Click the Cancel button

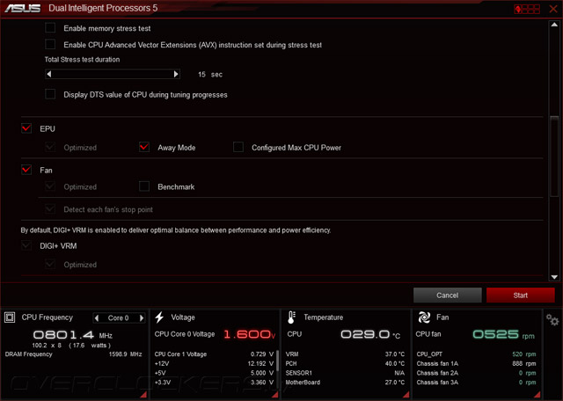(x=448, y=295)
